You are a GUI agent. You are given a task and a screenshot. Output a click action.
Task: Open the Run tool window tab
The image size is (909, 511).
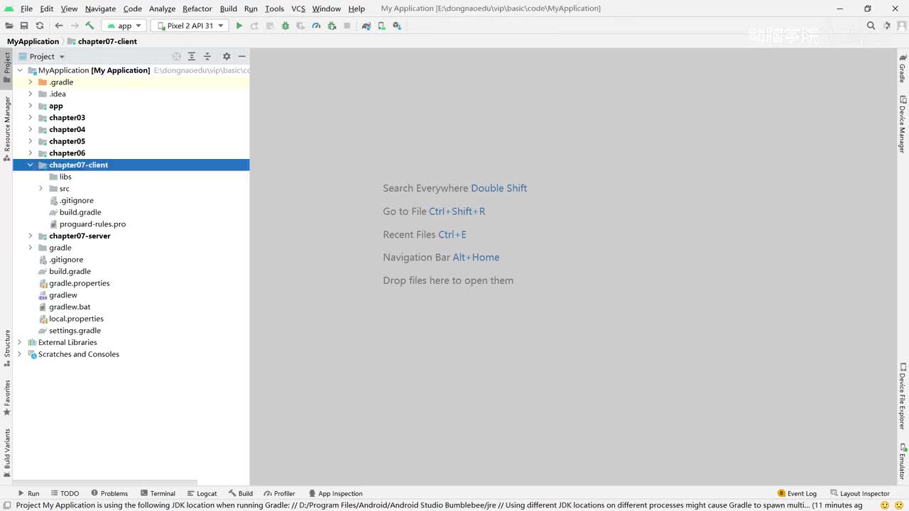click(28, 493)
